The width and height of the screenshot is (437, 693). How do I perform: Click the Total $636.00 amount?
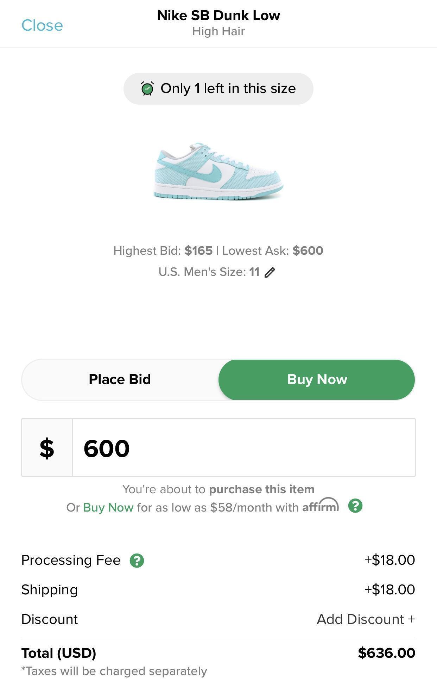pyautogui.click(x=386, y=653)
